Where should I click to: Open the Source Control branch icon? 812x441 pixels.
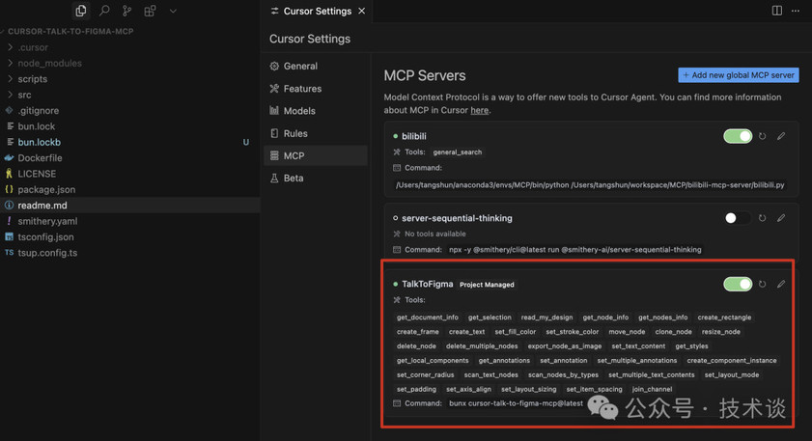pos(126,11)
